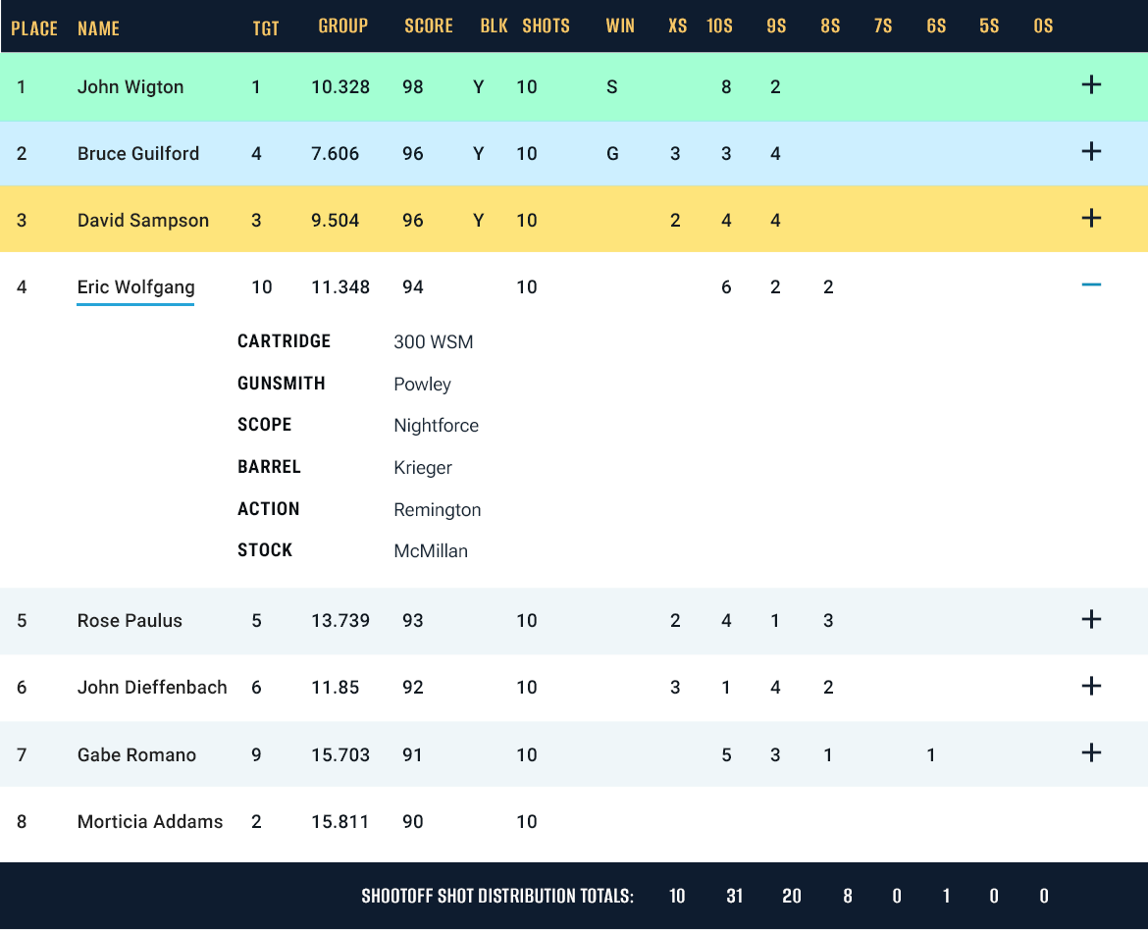The width and height of the screenshot is (1148, 930).
Task: Click the 10S column header
Action: click(x=719, y=26)
